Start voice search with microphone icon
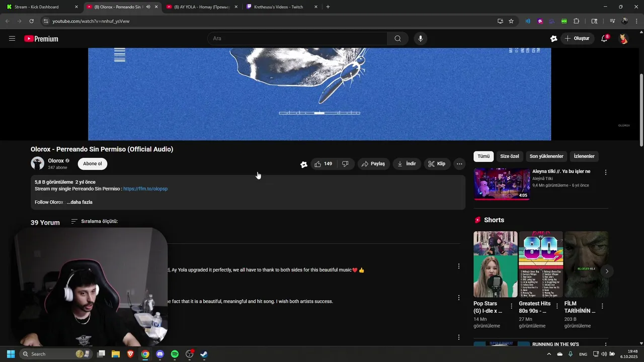The image size is (644, 362). (x=421, y=39)
